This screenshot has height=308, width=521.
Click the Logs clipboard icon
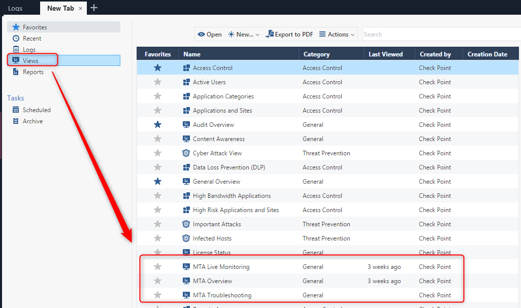(x=16, y=49)
